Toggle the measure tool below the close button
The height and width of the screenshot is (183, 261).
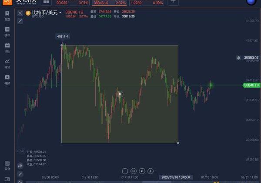click(x=20, y=21)
